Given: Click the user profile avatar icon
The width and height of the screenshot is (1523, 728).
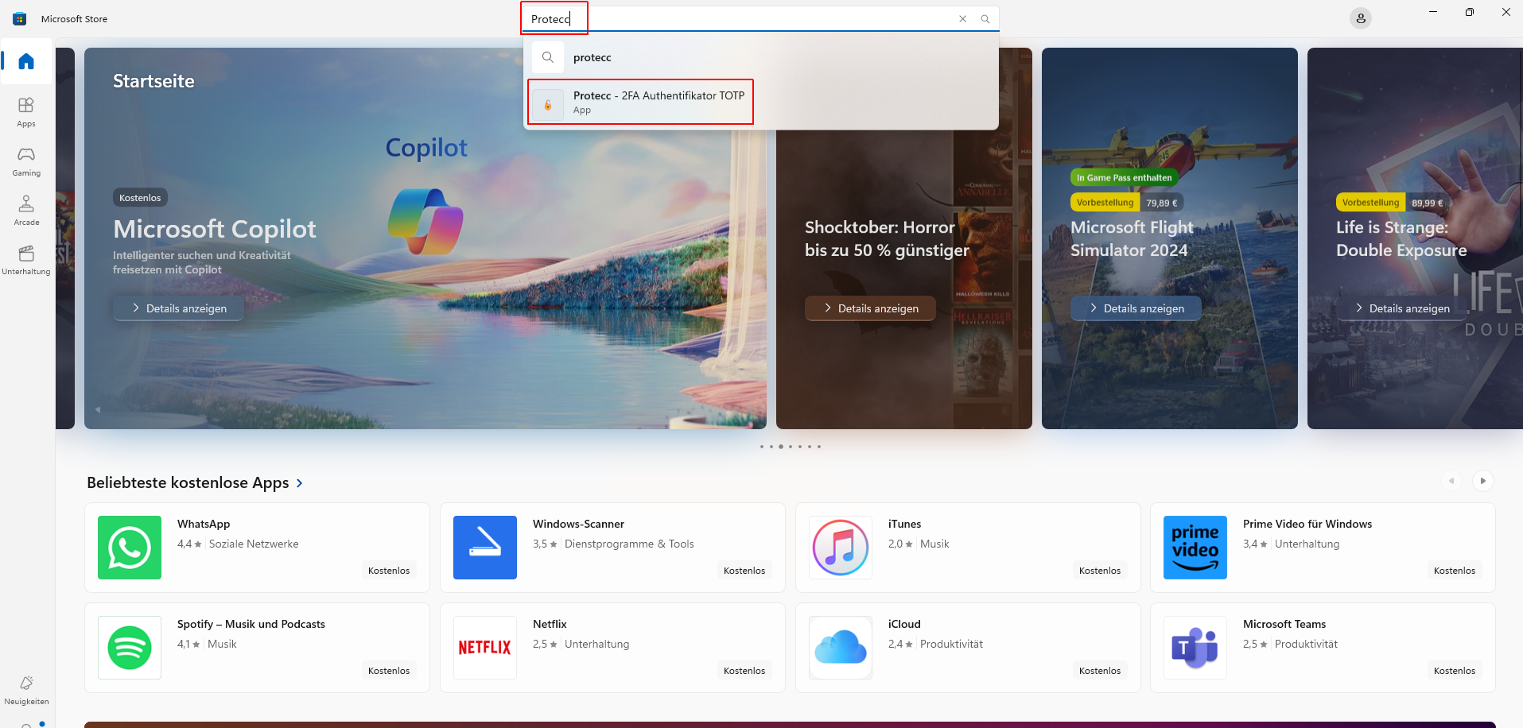Looking at the screenshot, I should (x=1361, y=18).
